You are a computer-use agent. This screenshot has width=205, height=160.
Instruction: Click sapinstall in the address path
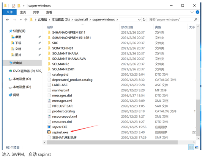pyautogui.click(x=81, y=20)
